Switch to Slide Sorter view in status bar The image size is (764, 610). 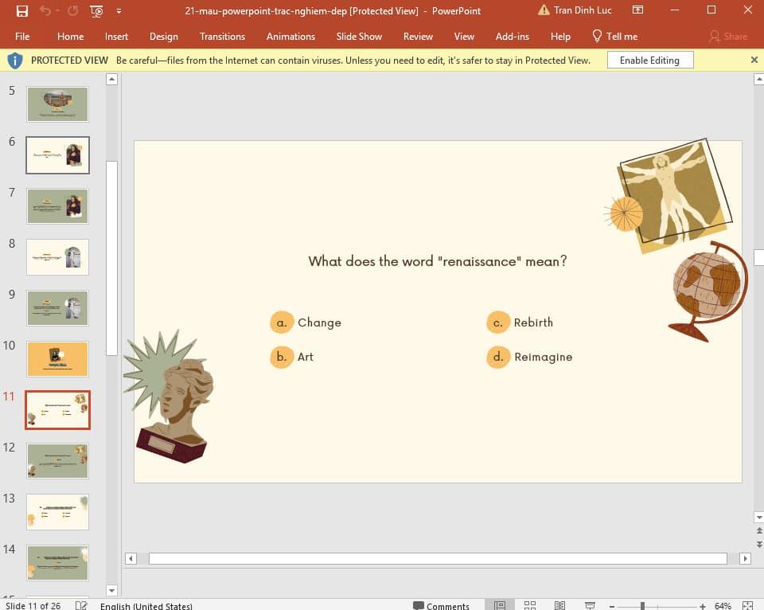[530, 605]
